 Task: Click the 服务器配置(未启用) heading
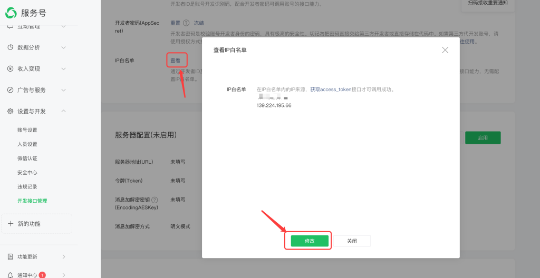tap(146, 135)
